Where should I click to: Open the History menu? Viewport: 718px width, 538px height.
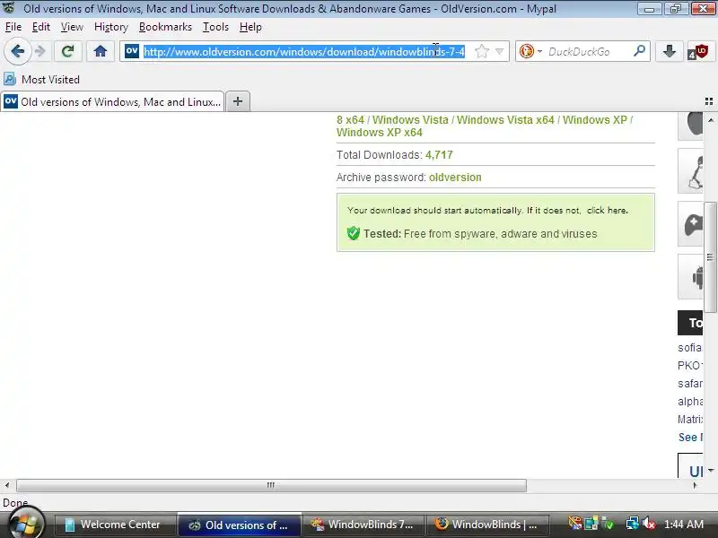111,27
